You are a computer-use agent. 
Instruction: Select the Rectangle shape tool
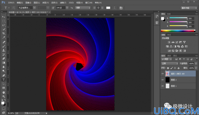(x=4, y=88)
